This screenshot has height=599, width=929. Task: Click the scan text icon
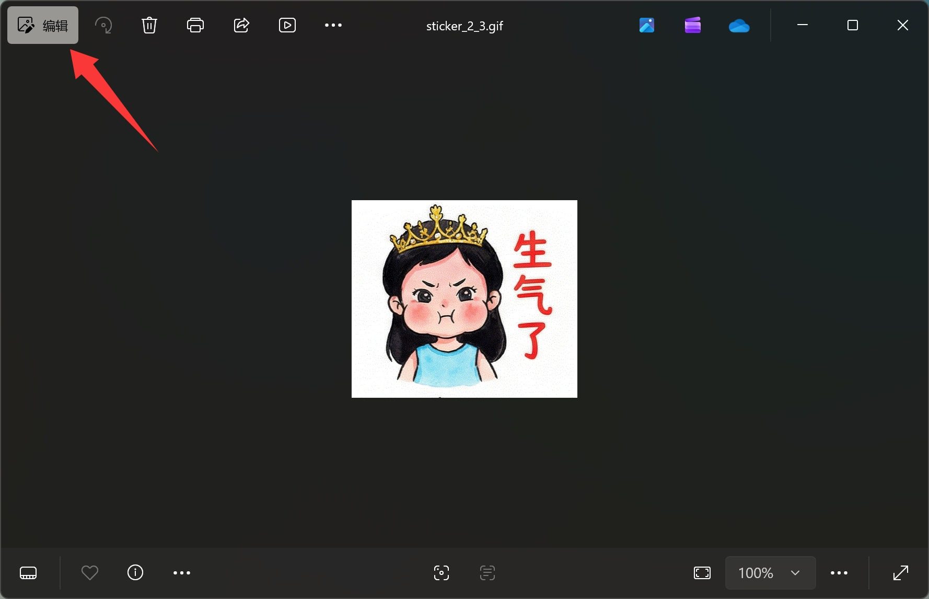click(487, 573)
